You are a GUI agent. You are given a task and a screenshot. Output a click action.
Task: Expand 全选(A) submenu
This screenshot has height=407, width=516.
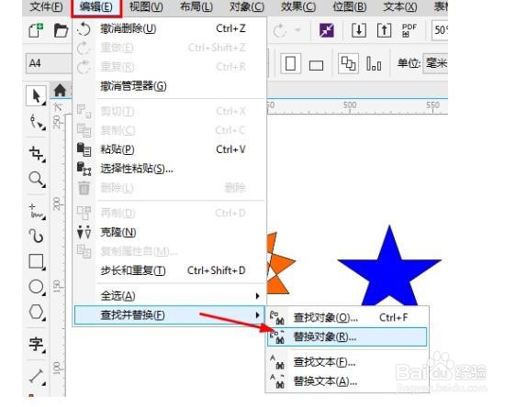click(x=170, y=296)
